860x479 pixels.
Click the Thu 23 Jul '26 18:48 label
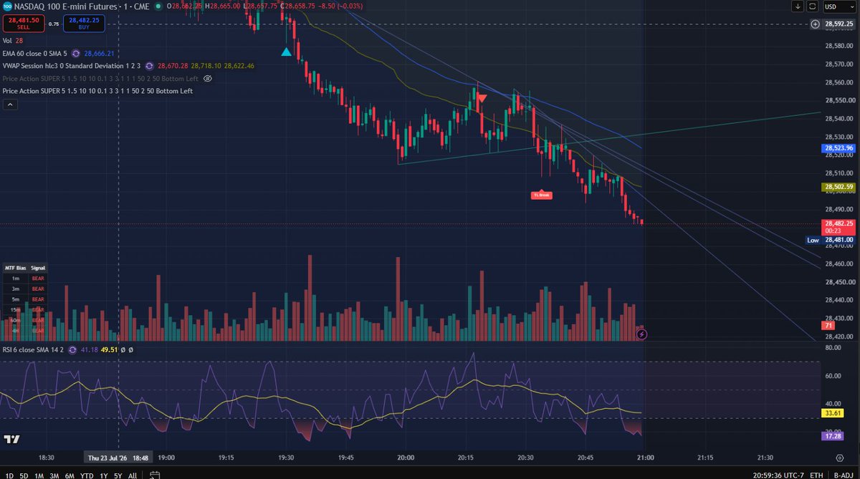[118, 458]
